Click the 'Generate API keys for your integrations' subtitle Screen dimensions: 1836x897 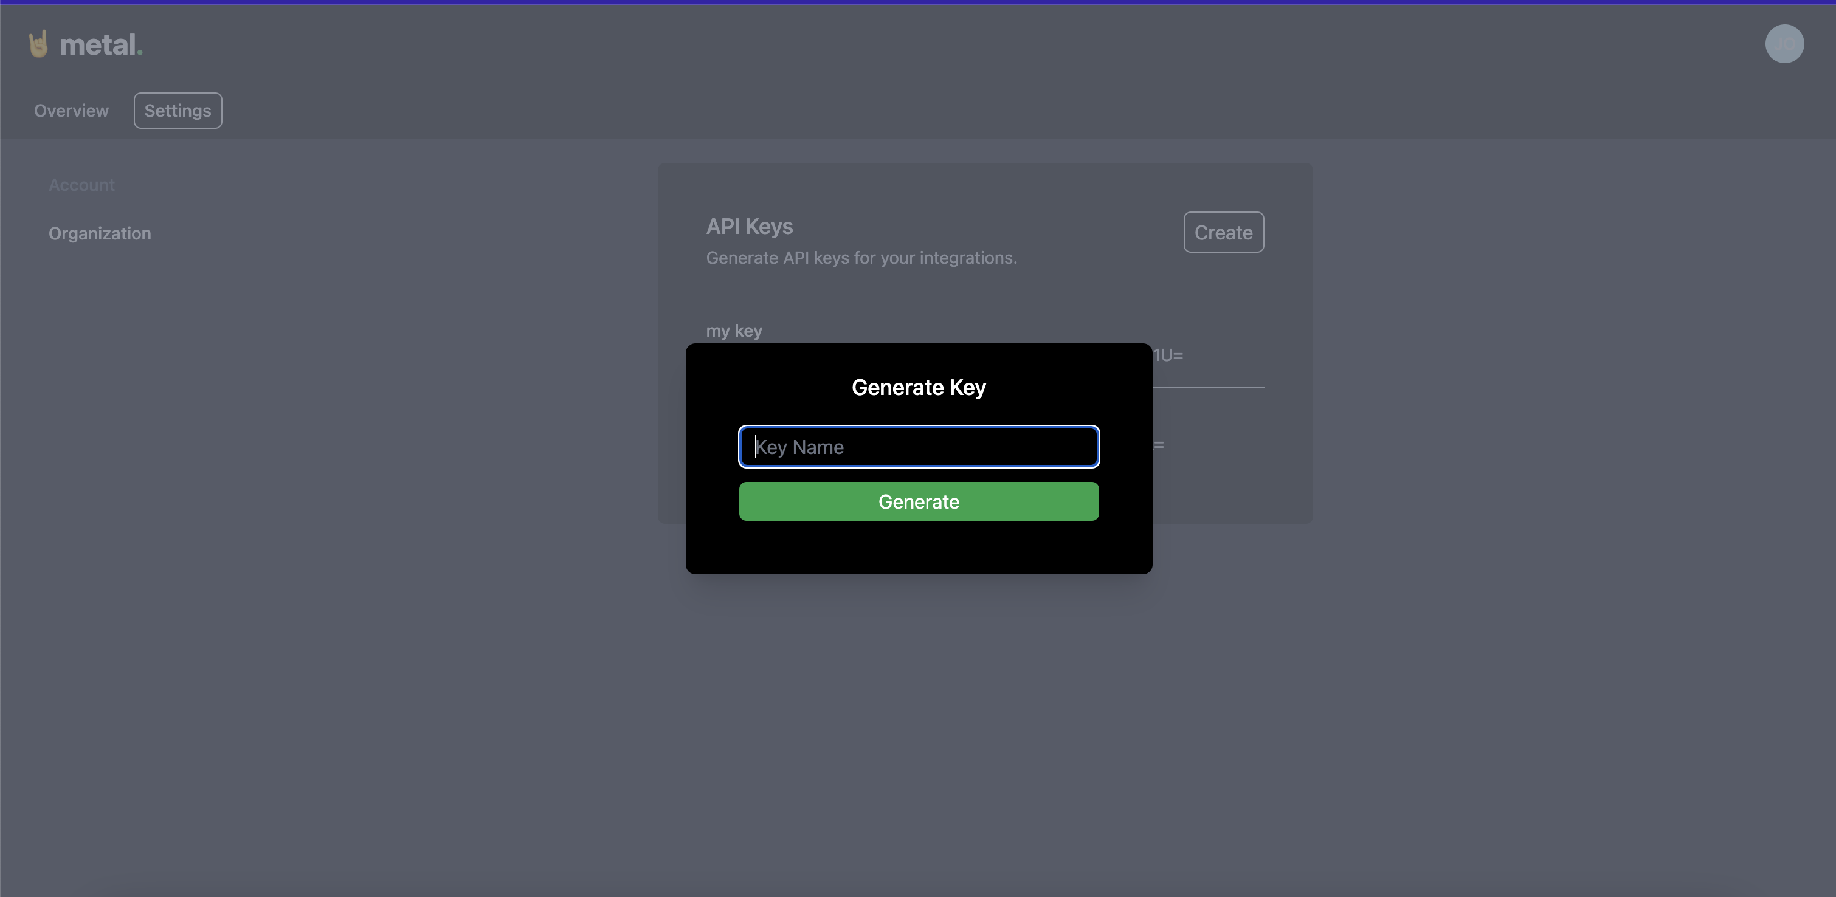861,258
